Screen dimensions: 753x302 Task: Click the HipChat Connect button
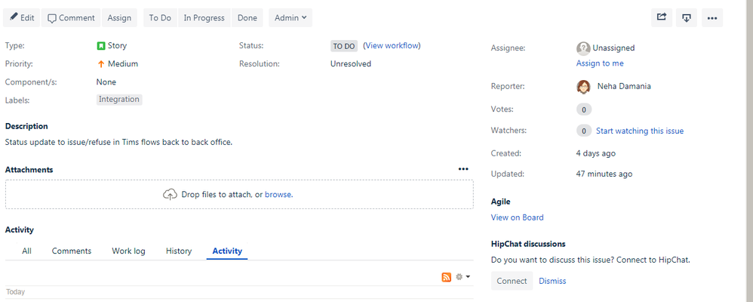[x=512, y=281]
